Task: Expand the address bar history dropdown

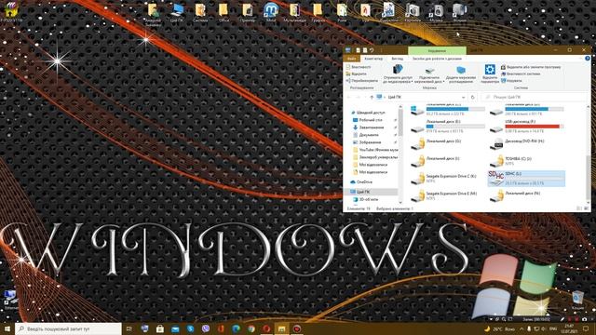Action: coord(463,97)
